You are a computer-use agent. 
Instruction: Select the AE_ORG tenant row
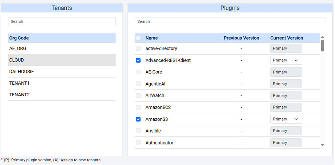(62, 48)
